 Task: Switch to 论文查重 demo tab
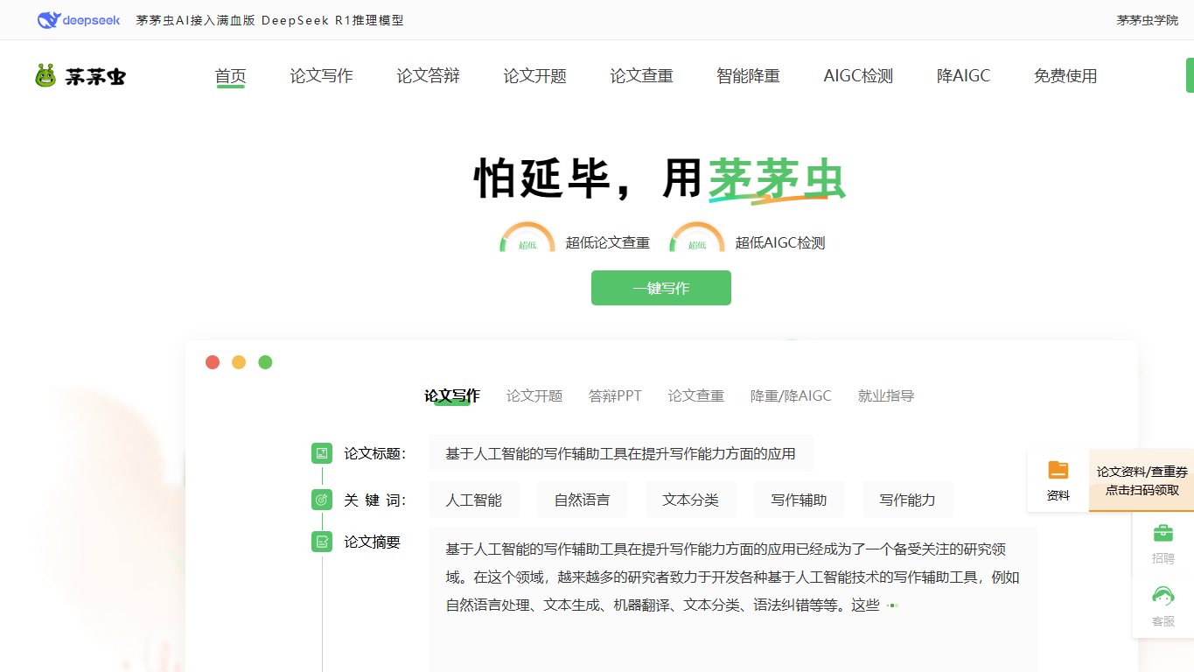click(x=696, y=396)
